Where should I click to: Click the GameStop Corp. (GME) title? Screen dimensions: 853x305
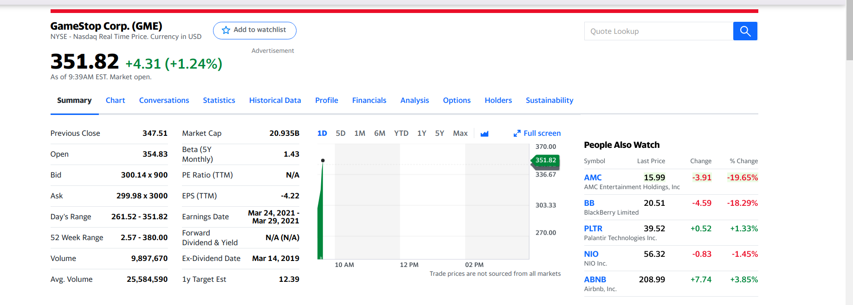pos(106,26)
